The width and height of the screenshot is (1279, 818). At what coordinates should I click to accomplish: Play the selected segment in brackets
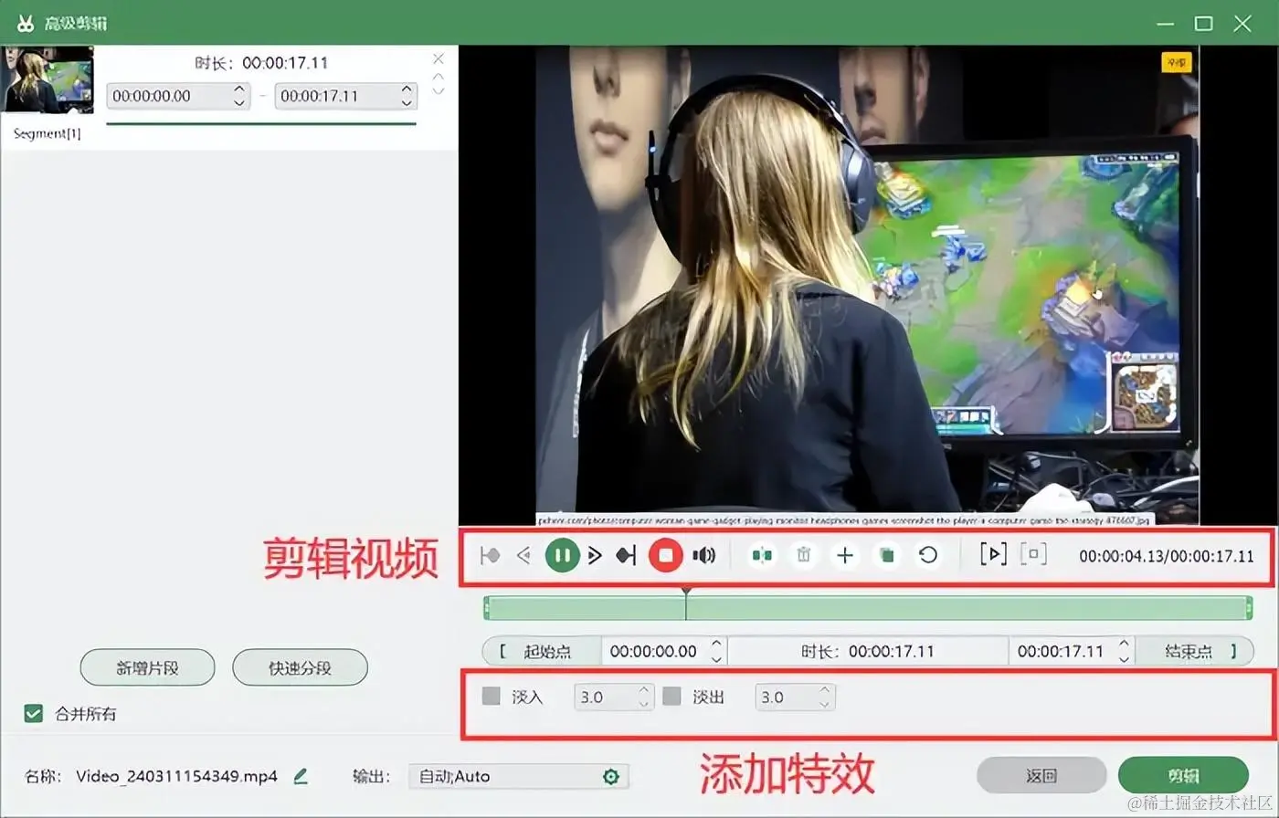point(993,554)
